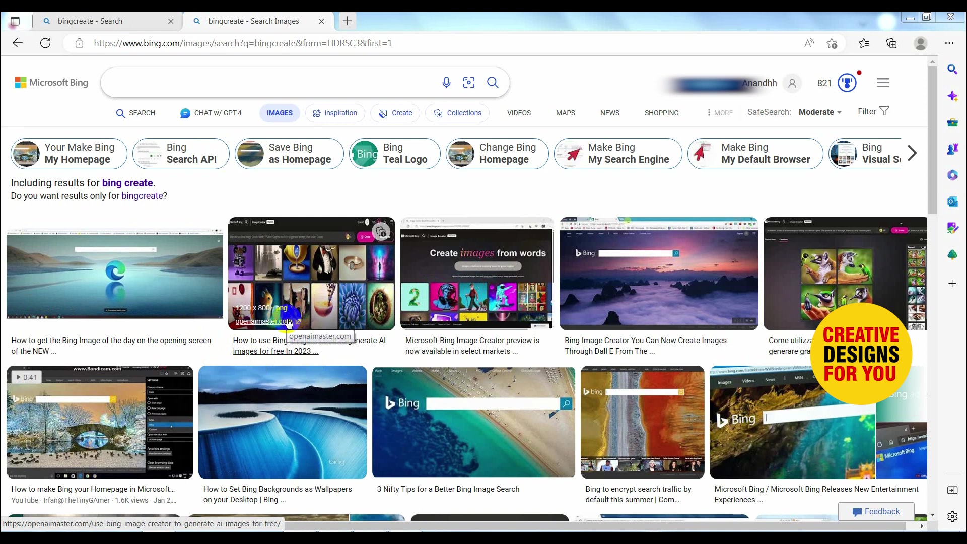The height and width of the screenshot is (544, 967).
Task: Add this page to favorites
Action: 832,43
